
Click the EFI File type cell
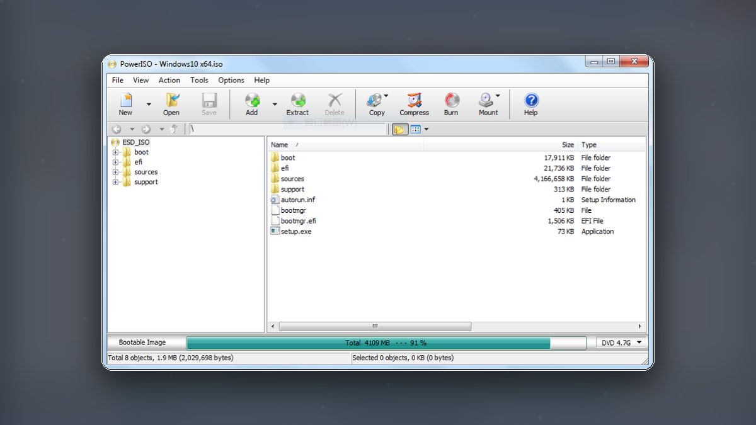pyautogui.click(x=592, y=221)
